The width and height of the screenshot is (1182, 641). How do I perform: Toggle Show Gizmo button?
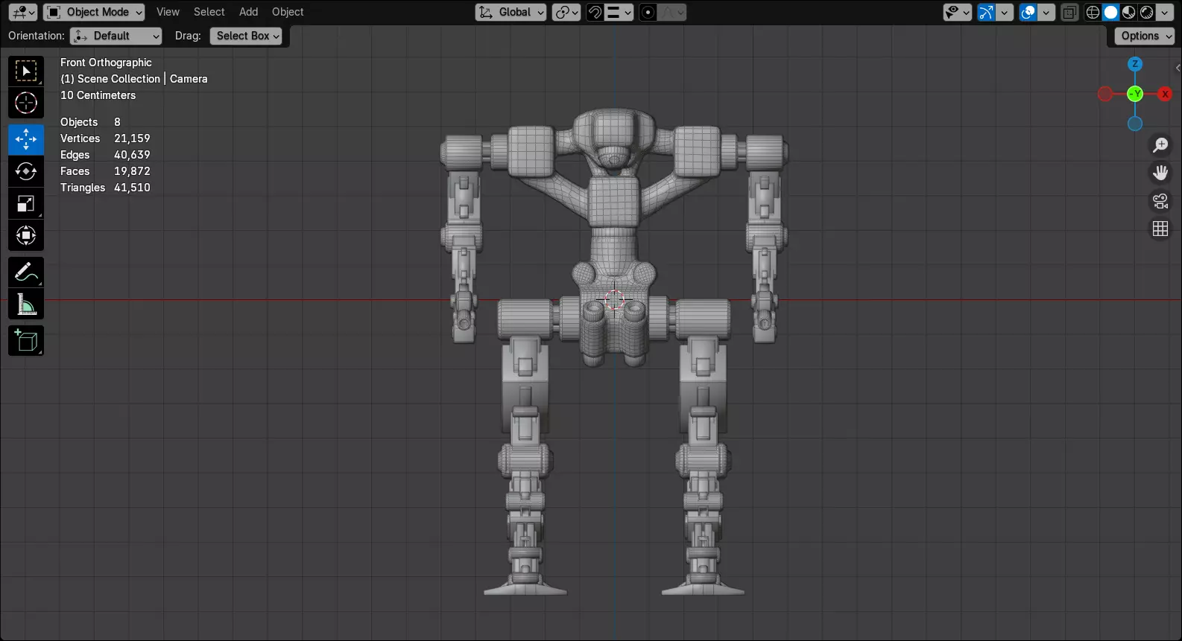click(x=986, y=12)
